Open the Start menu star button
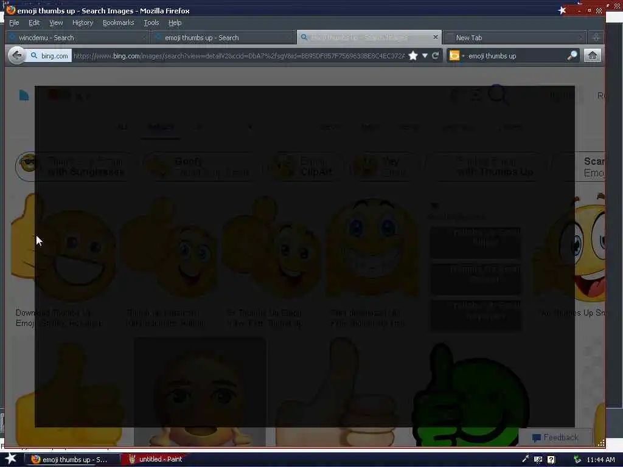 (x=11, y=459)
